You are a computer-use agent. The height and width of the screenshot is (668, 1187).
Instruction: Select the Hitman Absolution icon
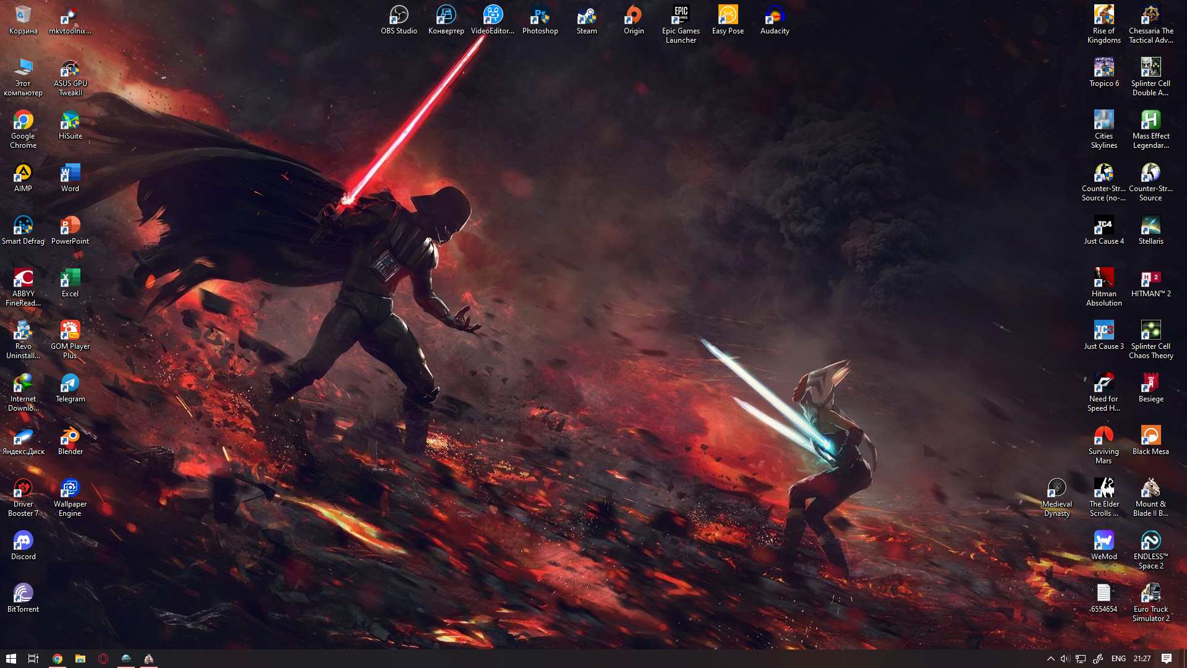point(1104,287)
